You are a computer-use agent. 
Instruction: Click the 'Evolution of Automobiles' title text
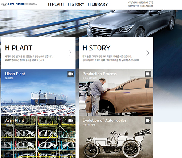pyautogui.click(x=104, y=120)
